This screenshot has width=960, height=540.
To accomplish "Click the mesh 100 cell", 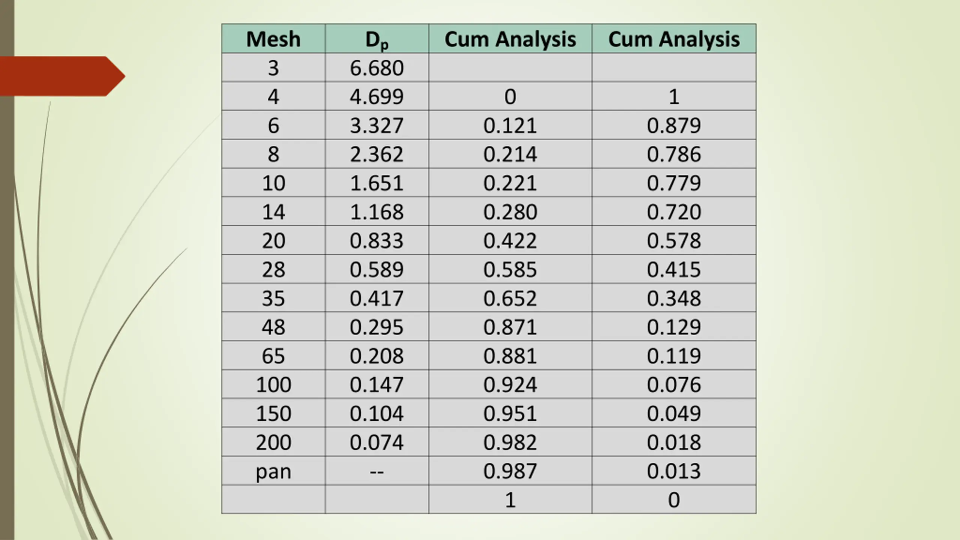I will click(x=273, y=384).
